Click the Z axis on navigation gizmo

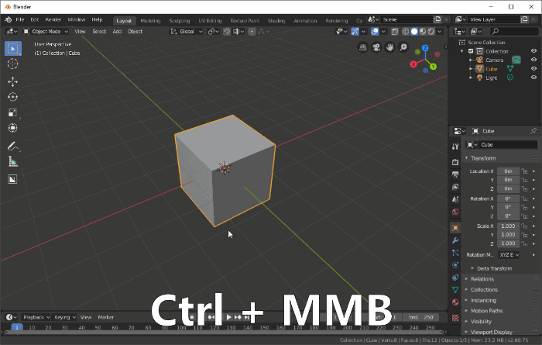pos(425,48)
